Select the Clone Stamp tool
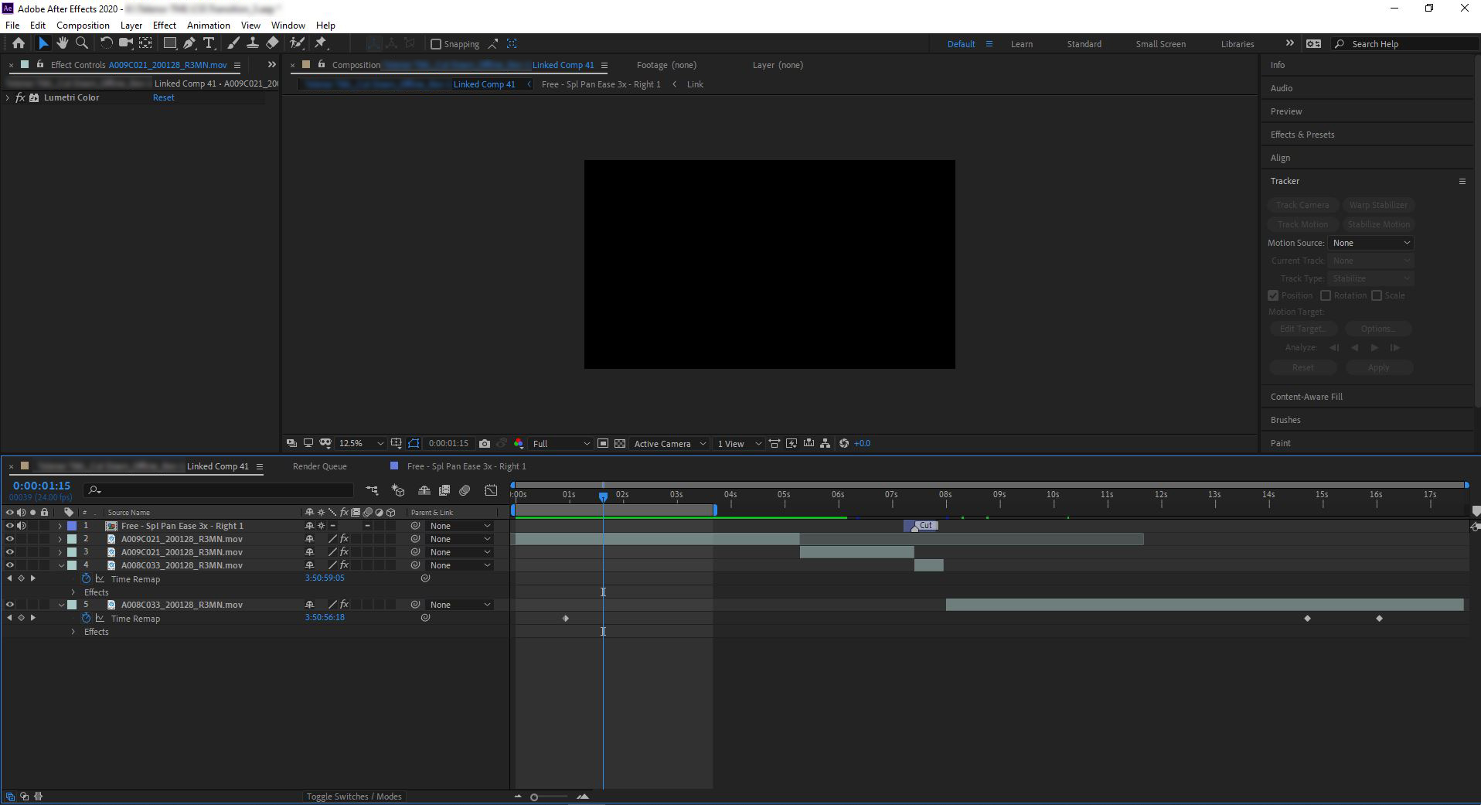 coord(254,43)
